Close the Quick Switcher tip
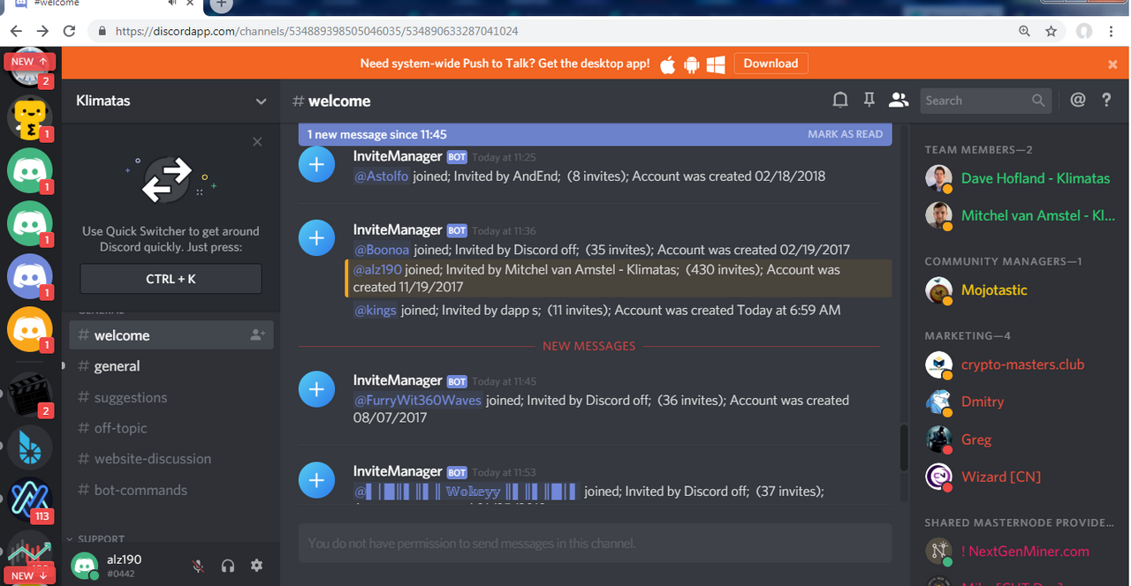Screen dimensions: 1131x586 coord(257,141)
